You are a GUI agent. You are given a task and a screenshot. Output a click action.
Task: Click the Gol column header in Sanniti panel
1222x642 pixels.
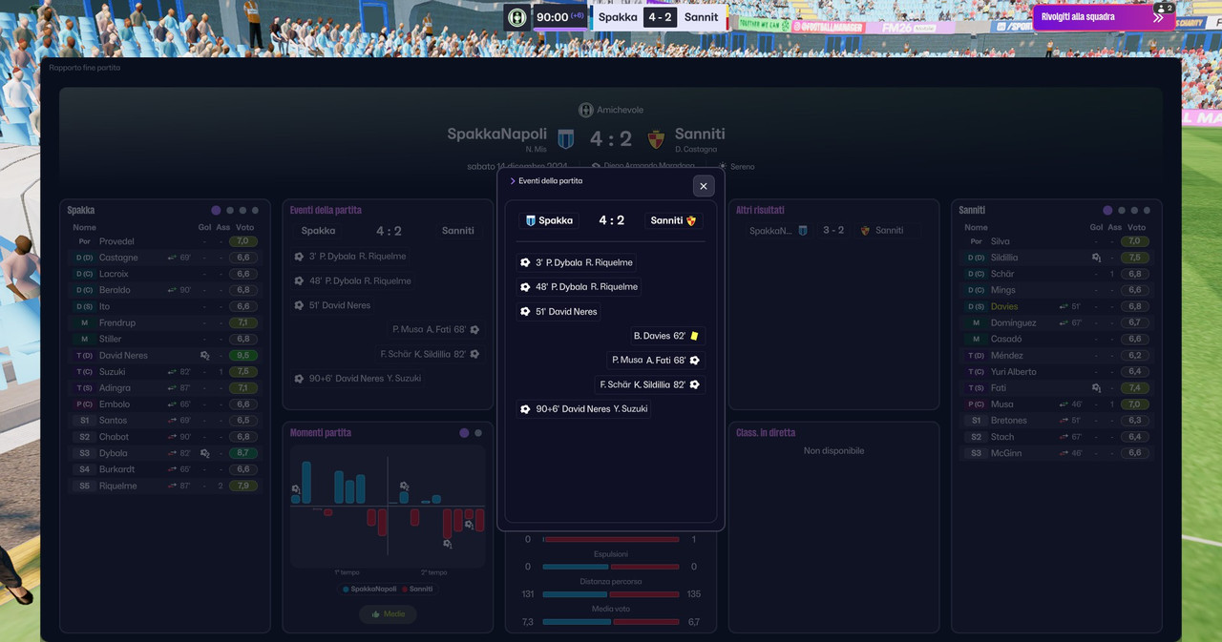pyautogui.click(x=1097, y=228)
